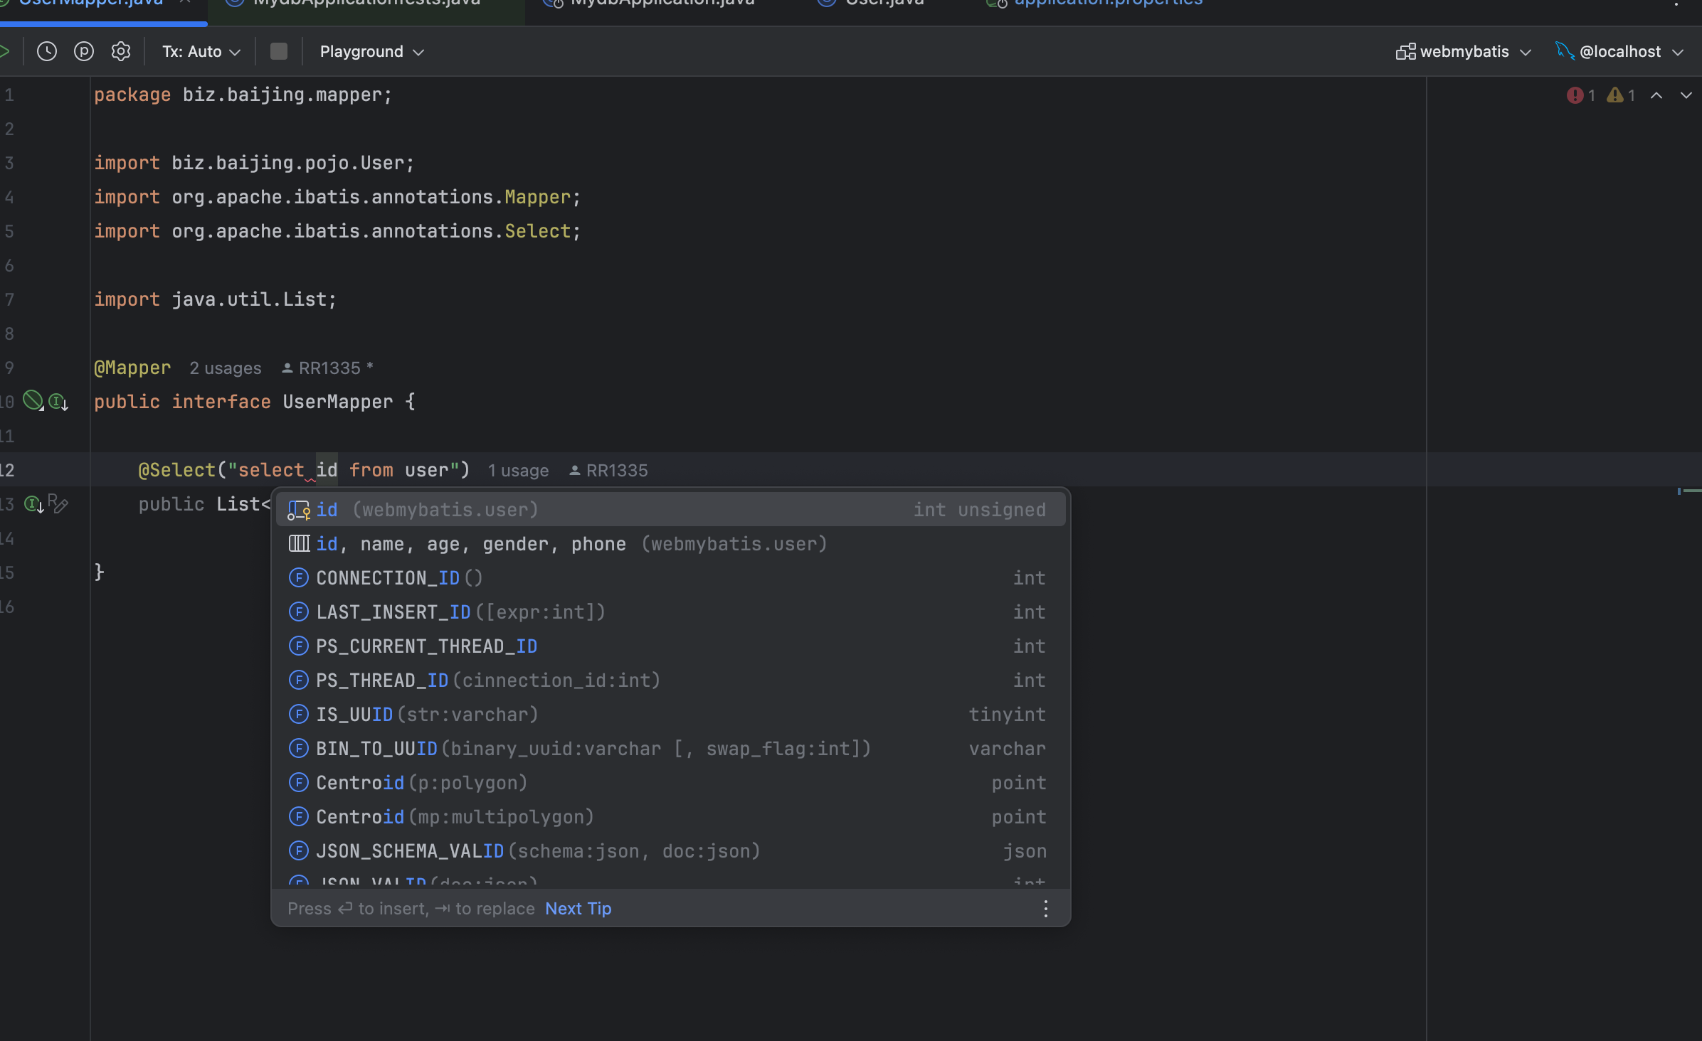Open query history clock icon

47,51
